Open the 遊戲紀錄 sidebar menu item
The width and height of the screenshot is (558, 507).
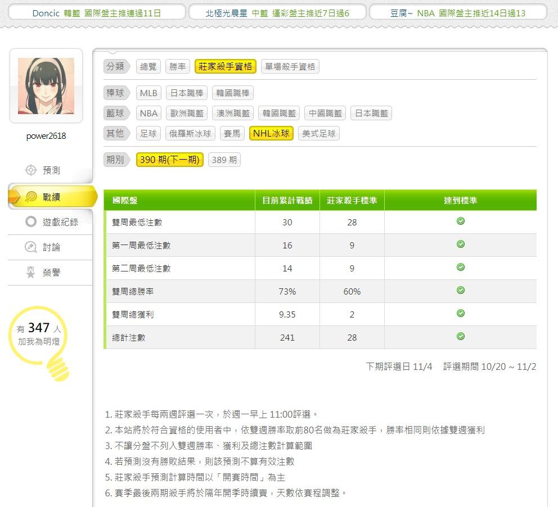tap(50, 222)
